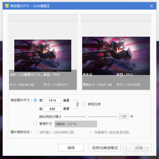Click the 按比例放大缩小 slider handle
The height and width of the screenshot is (159, 159).
(x=87, y=117)
